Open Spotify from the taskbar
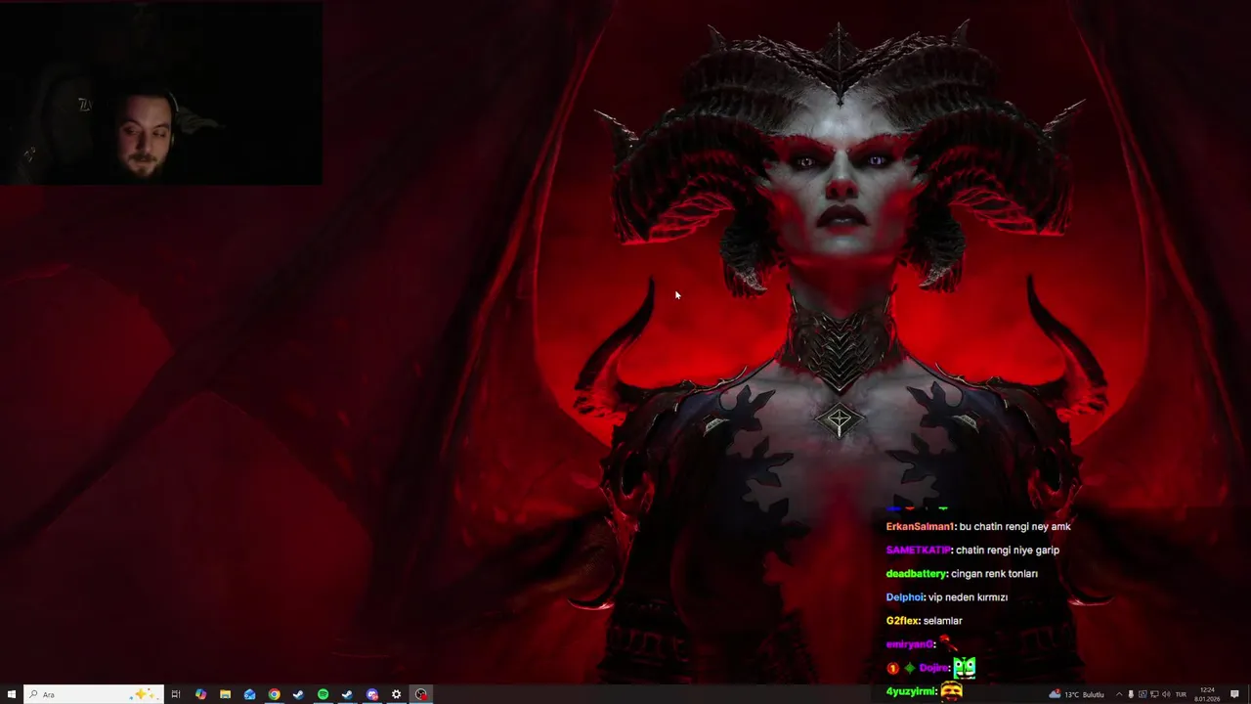 [323, 694]
